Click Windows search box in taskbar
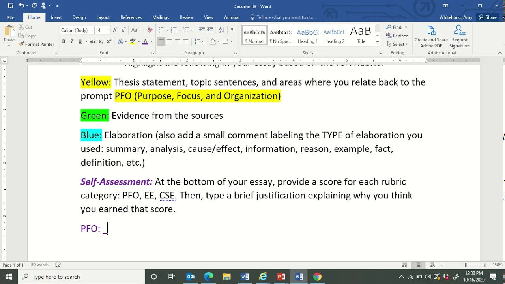The height and width of the screenshot is (284, 505). pos(81,277)
